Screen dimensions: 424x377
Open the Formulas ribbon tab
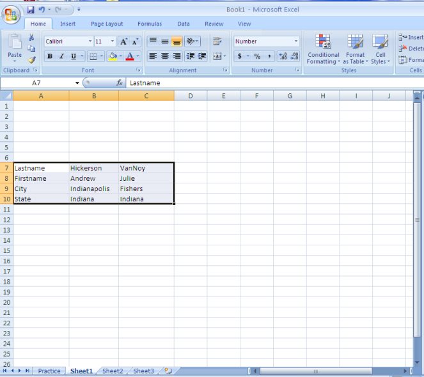(150, 24)
